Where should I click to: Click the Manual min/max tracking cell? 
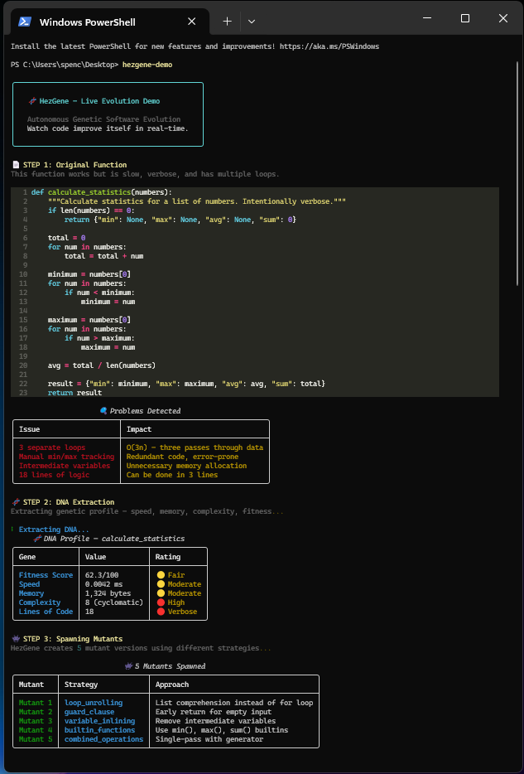66,457
